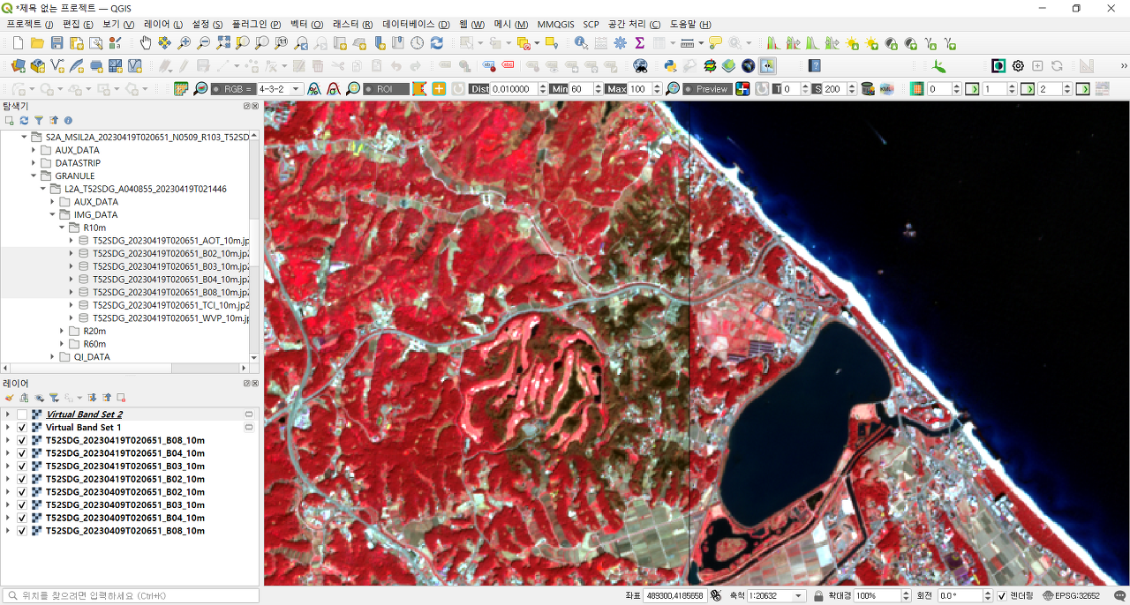
Task: Hide T52SDG_20230409T020651_B08_10m layer
Action: (x=22, y=531)
